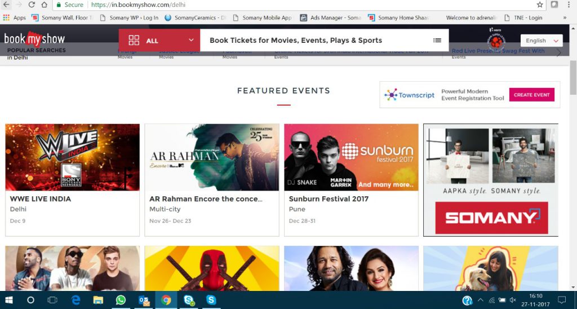Image resolution: width=577 pixels, height=309 pixels.
Task: Click Red Live Presents Swag Fest link
Action: coord(498,51)
